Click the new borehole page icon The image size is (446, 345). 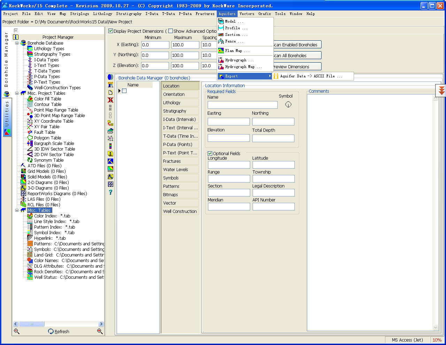click(x=110, y=92)
